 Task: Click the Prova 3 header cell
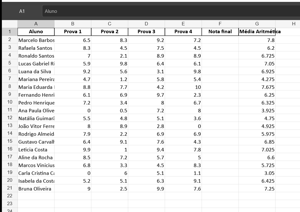tap(146, 32)
